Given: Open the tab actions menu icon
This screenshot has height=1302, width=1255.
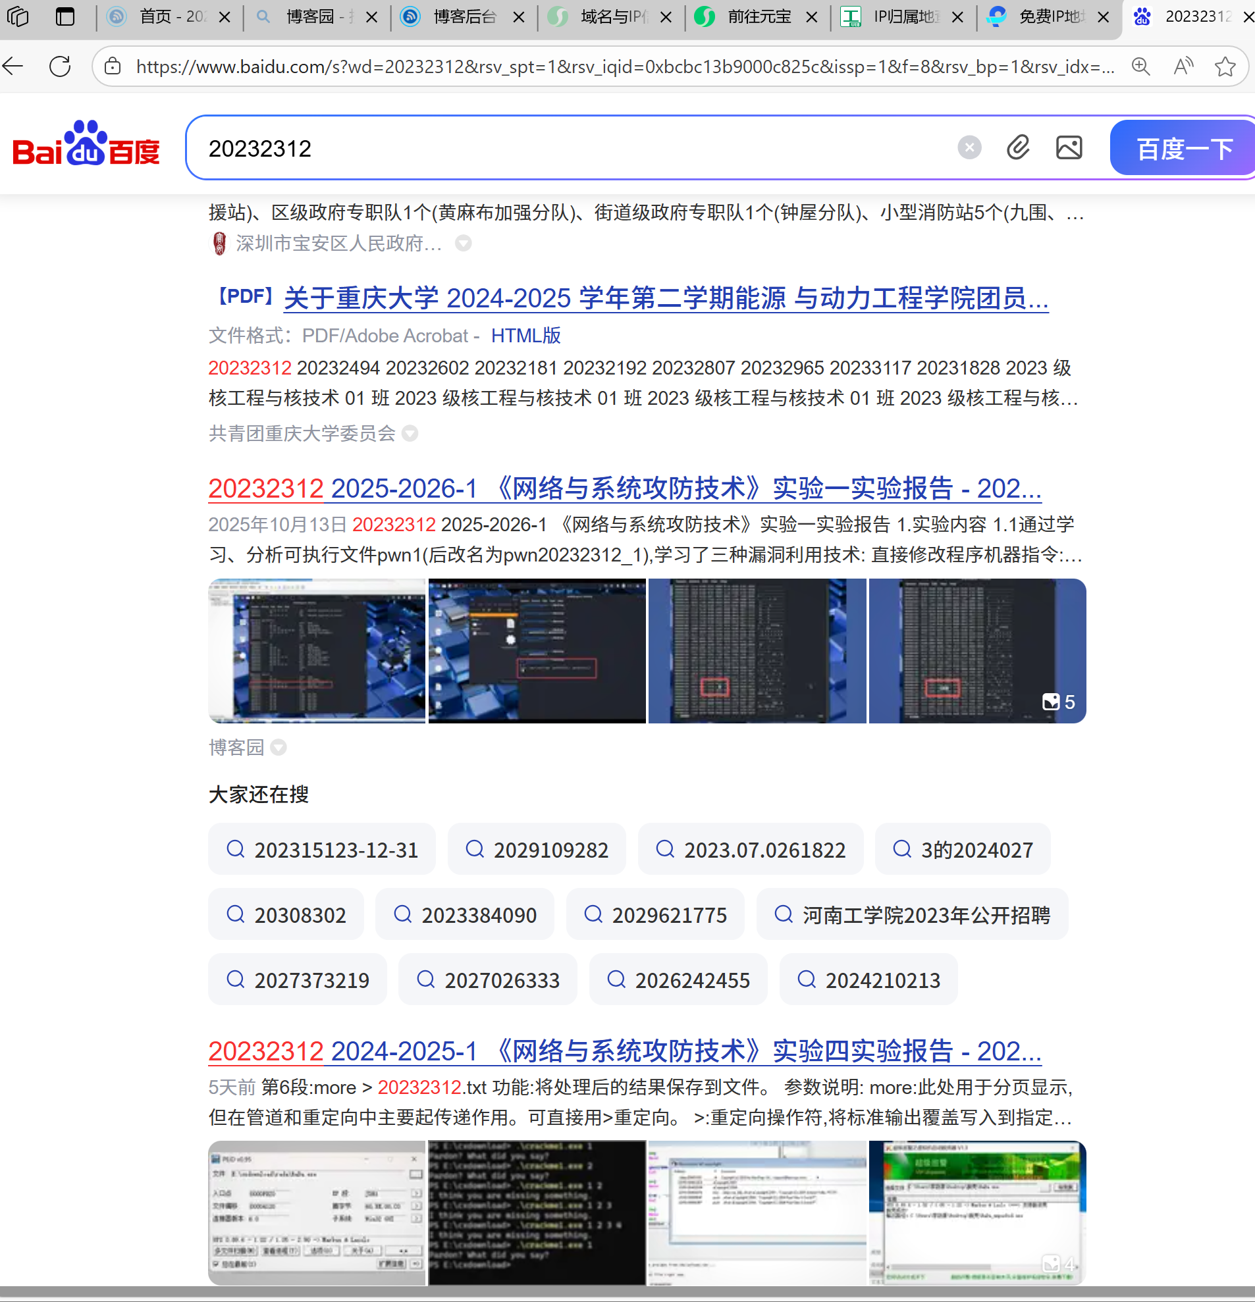Looking at the screenshot, I should [65, 16].
